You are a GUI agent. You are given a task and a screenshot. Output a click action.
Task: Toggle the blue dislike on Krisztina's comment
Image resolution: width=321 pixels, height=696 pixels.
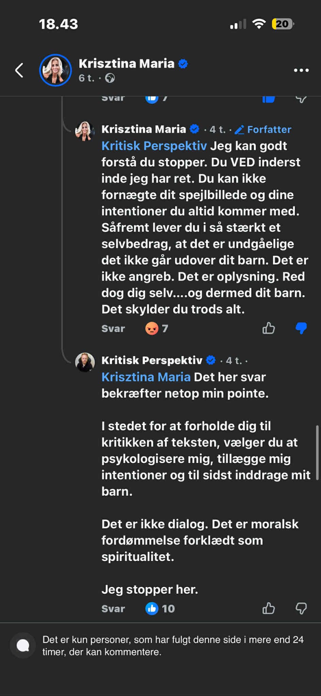(x=301, y=328)
